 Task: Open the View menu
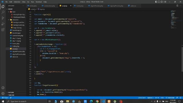pyautogui.click(x=24, y=2)
